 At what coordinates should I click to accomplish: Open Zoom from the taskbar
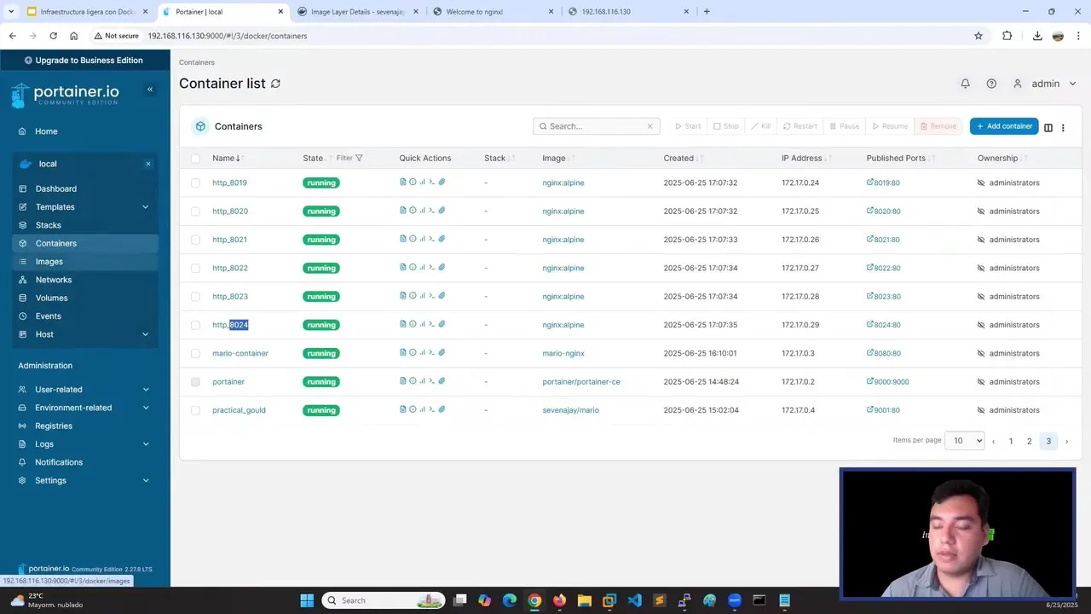pos(735,600)
